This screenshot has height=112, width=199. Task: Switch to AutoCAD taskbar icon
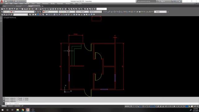(28, 110)
